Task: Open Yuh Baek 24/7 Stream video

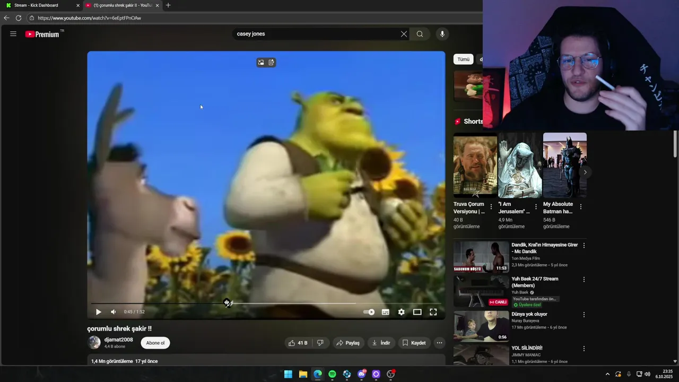Action: pyautogui.click(x=535, y=282)
